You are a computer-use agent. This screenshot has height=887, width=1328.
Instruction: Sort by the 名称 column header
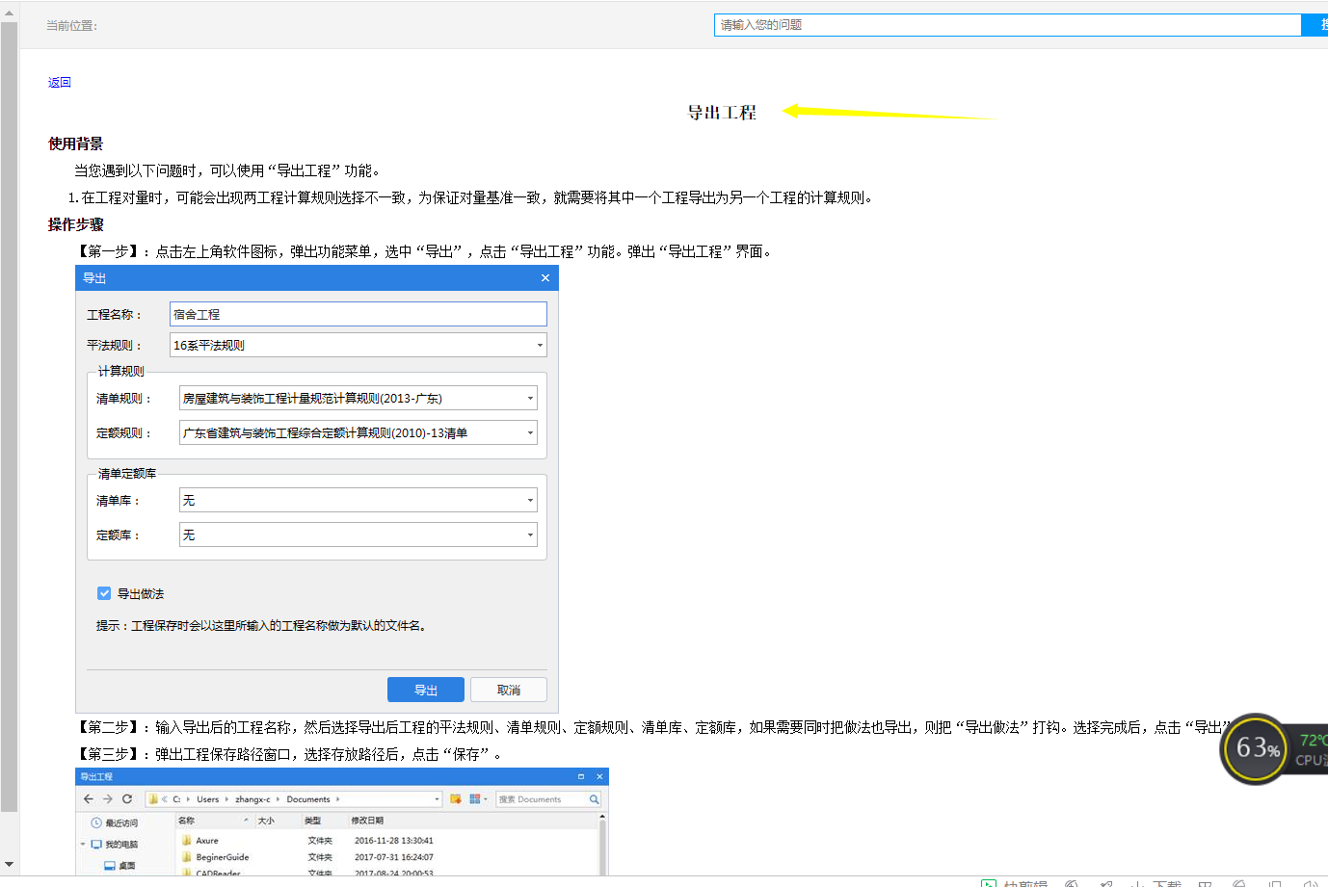[x=186, y=821]
